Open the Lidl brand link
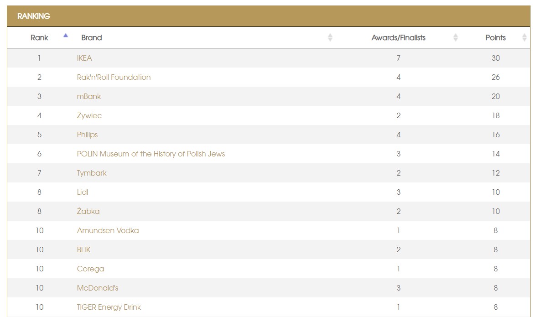The image size is (535, 317). (83, 192)
